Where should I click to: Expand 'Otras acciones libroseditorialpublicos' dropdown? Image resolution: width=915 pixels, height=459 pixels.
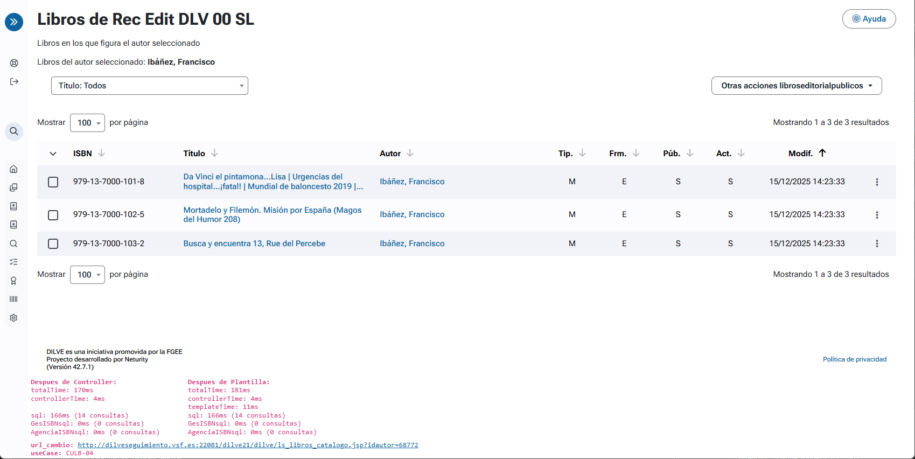click(796, 86)
